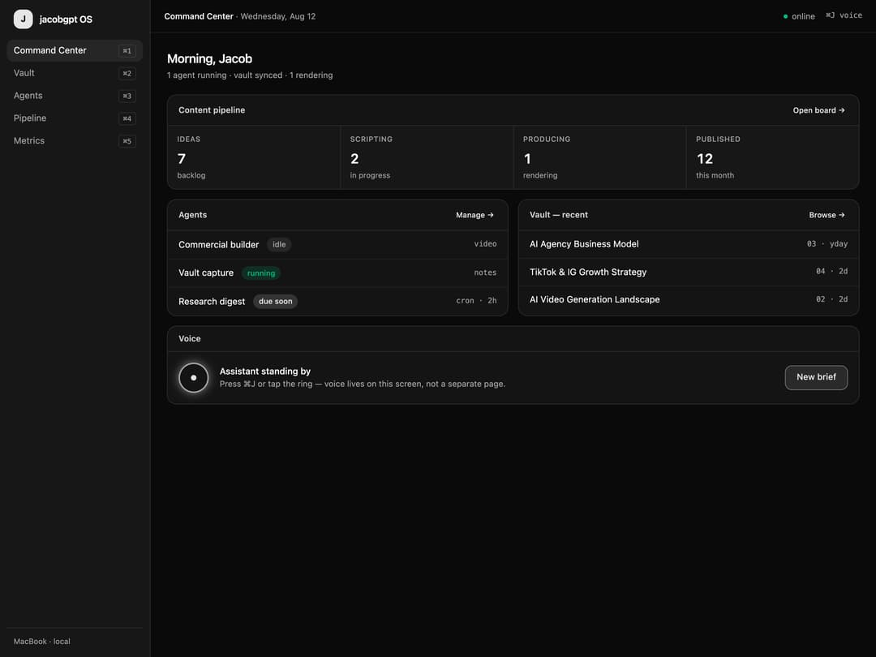Click the Morning, Jacob greeting
Screen dimensions: 876x657
[x=209, y=58]
